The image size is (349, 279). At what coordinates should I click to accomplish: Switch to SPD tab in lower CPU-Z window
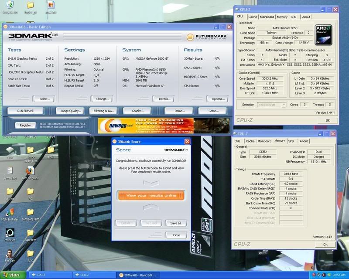pos(291,141)
